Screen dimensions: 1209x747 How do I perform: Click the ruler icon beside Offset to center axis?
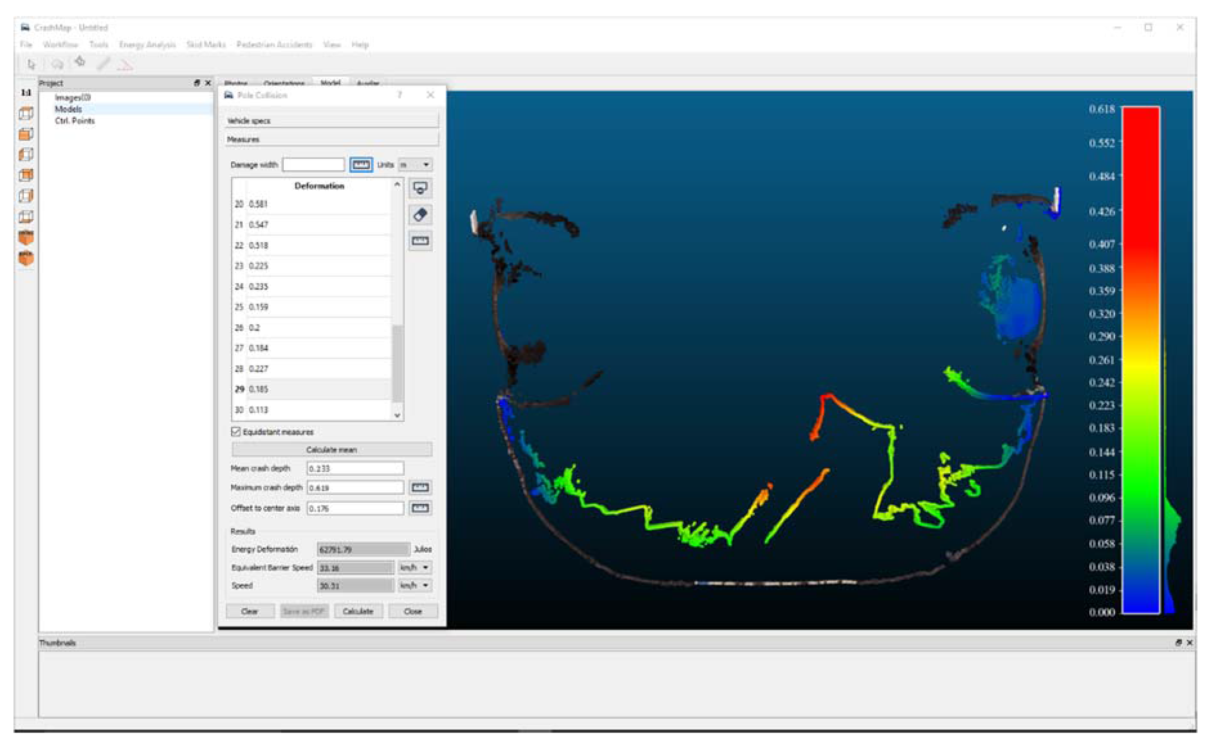pyautogui.click(x=420, y=508)
